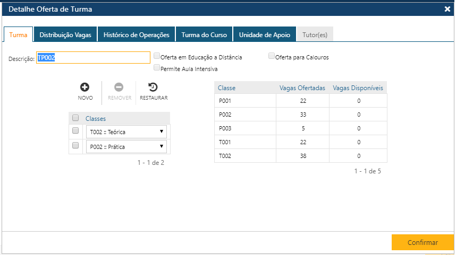The image size is (456, 255).
Task: Switch to Distribuição Vagas tab
Action: pyautogui.click(x=65, y=35)
